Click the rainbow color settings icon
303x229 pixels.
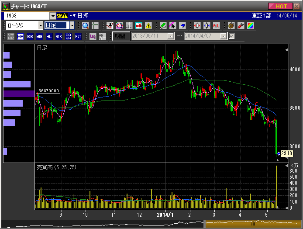tap(250, 25)
